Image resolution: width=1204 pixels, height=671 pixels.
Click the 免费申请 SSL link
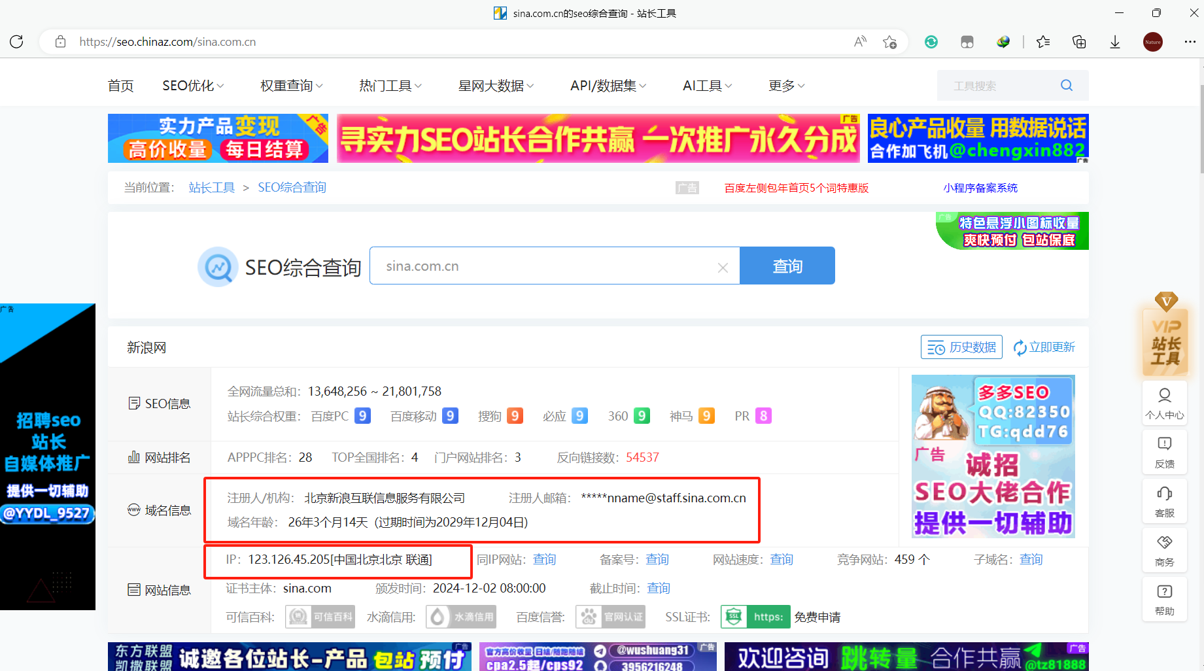[x=817, y=617]
